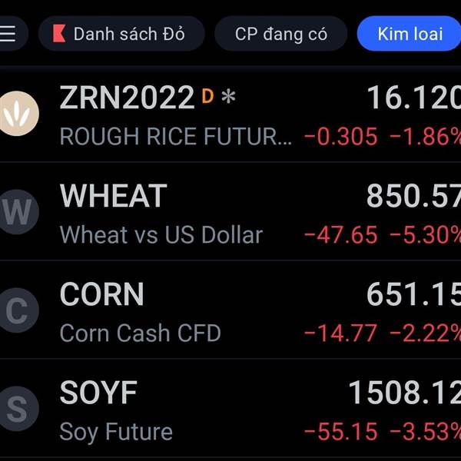Tap the WHEAT circle W icon
This screenshot has width=461, height=461.
pyautogui.click(x=18, y=212)
